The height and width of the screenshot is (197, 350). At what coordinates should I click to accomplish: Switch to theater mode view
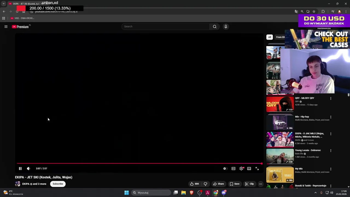[x=249, y=169]
